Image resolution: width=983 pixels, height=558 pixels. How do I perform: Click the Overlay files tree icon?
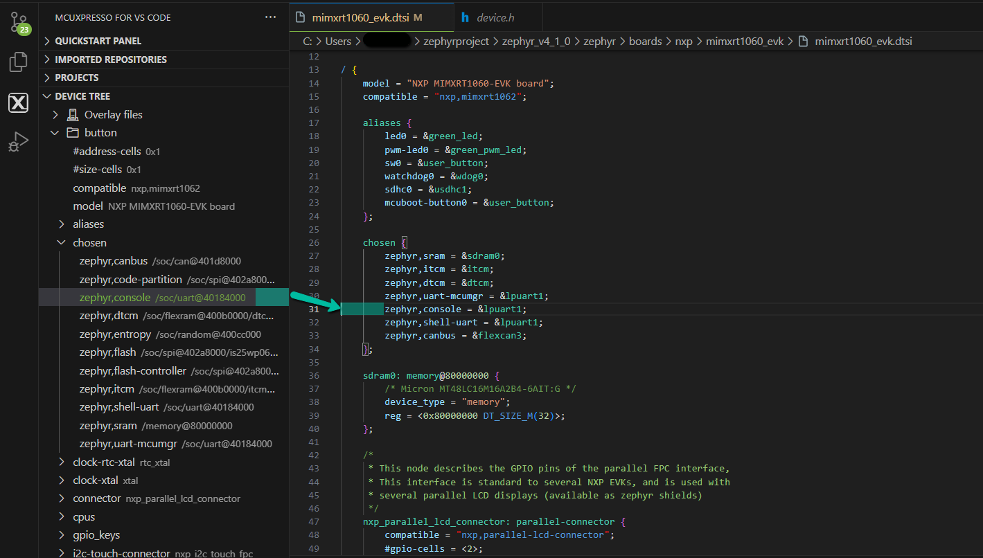point(73,115)
